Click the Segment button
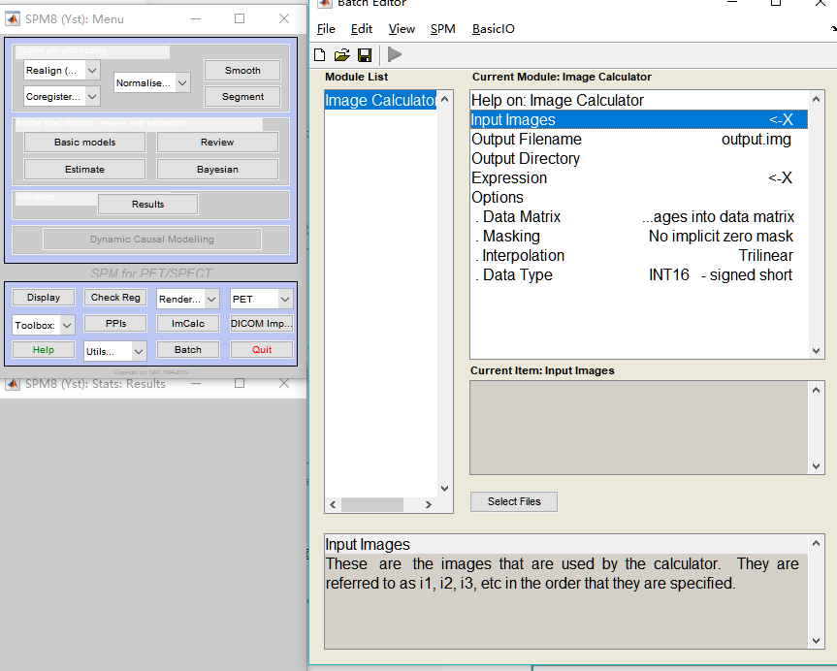This screenshot has height=671, width=837. click(242, 97)
